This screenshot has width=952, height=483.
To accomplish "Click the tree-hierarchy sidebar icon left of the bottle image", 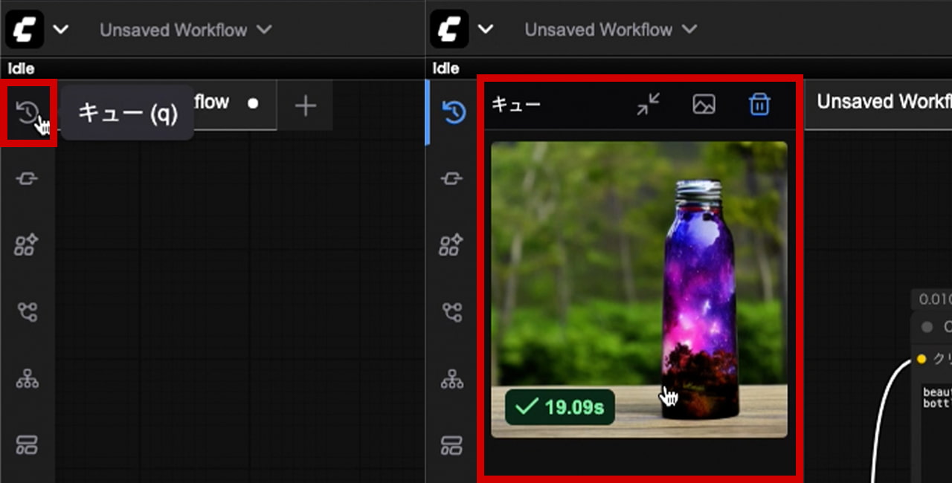I will pyautogui.click(x=451, y=379).
